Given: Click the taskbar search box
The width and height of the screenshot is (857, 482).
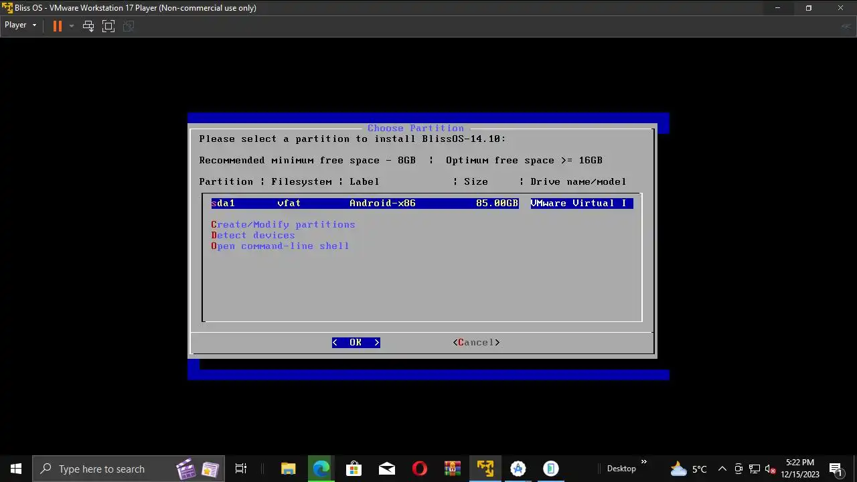Looking at the screenshot, I should pos(127,469).
